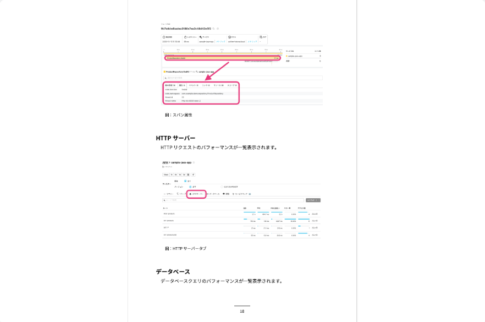Expand the スコープ section in span details

coord(230,85)
